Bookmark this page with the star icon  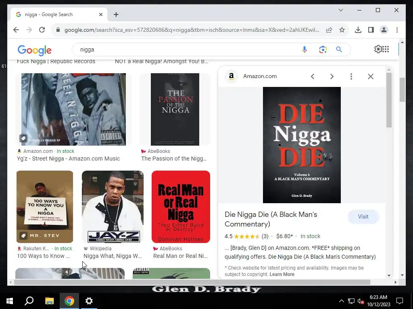click(x=342, y=30)
